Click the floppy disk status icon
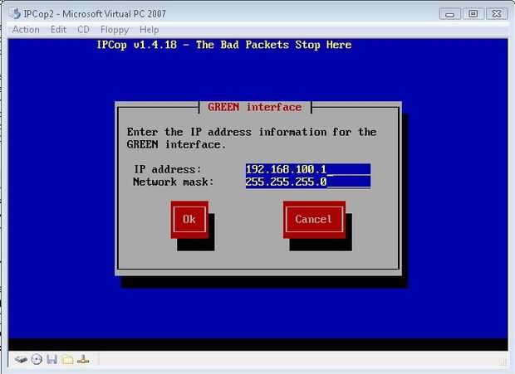The width and height of the screenshot is (515, 374). (51, 360)
